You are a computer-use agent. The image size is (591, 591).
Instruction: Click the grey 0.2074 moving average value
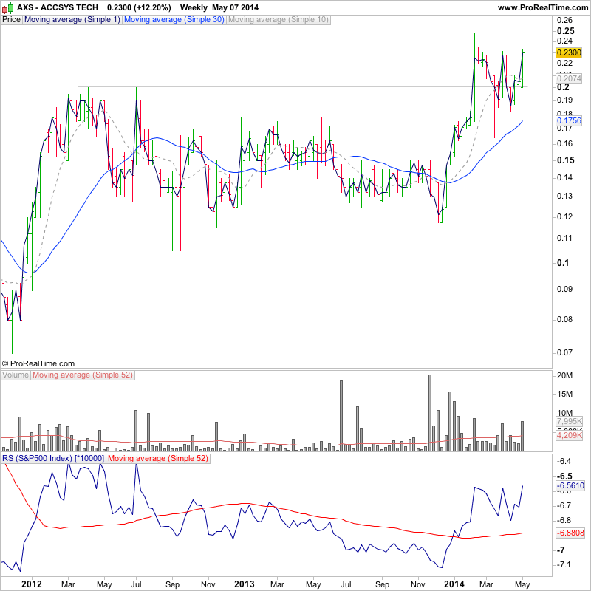click(x=569, y=78)
